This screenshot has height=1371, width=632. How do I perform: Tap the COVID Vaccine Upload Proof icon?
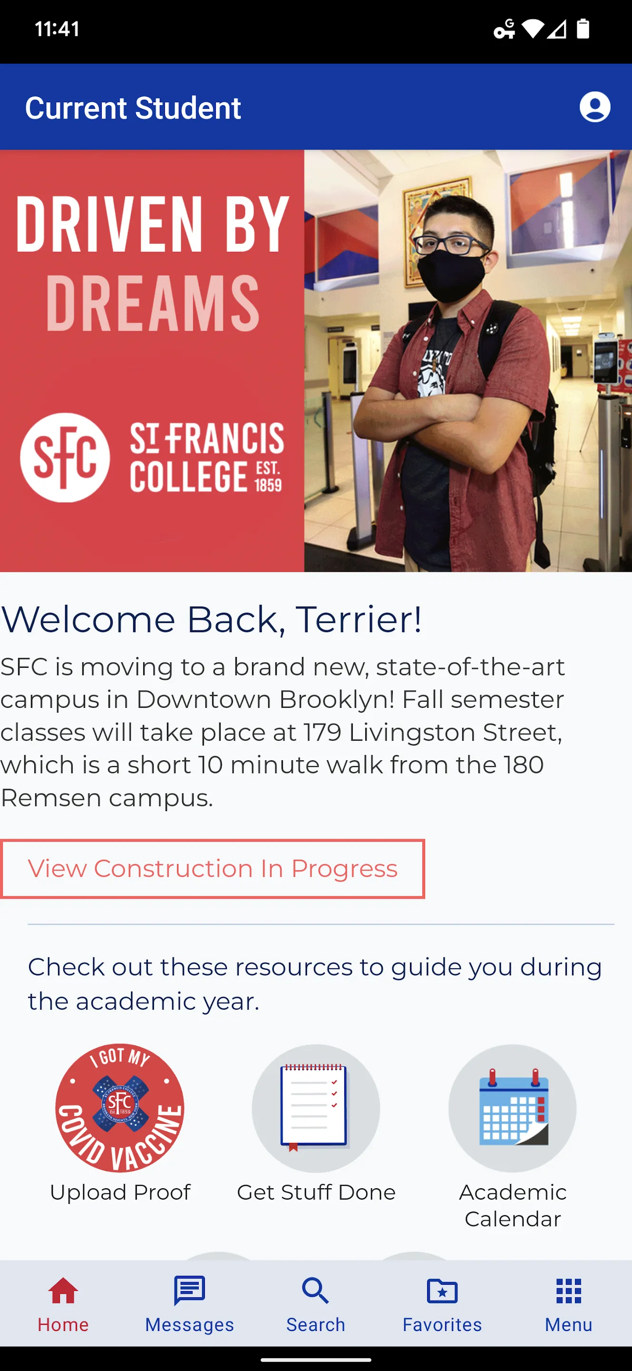120,1108
